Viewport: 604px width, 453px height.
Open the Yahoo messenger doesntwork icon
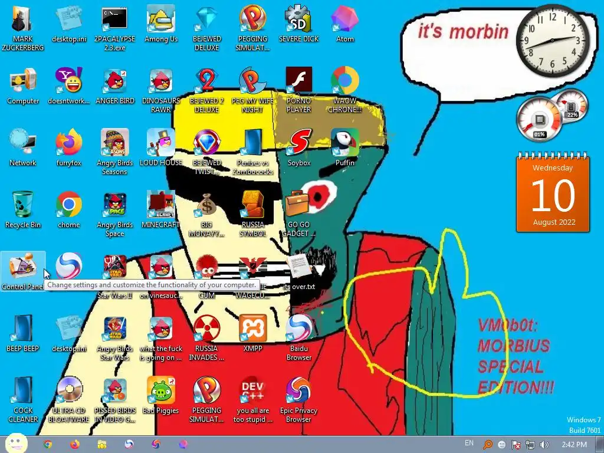tap(68, 86)
